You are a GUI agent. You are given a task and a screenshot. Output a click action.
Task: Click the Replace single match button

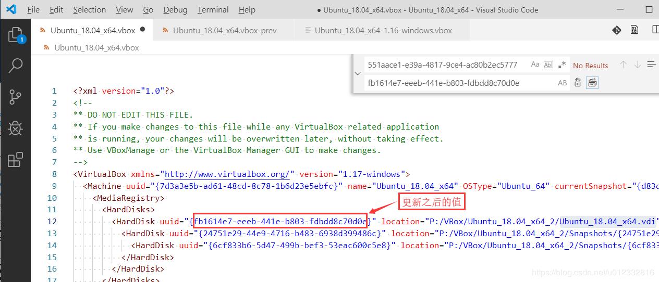pos(578,83)
